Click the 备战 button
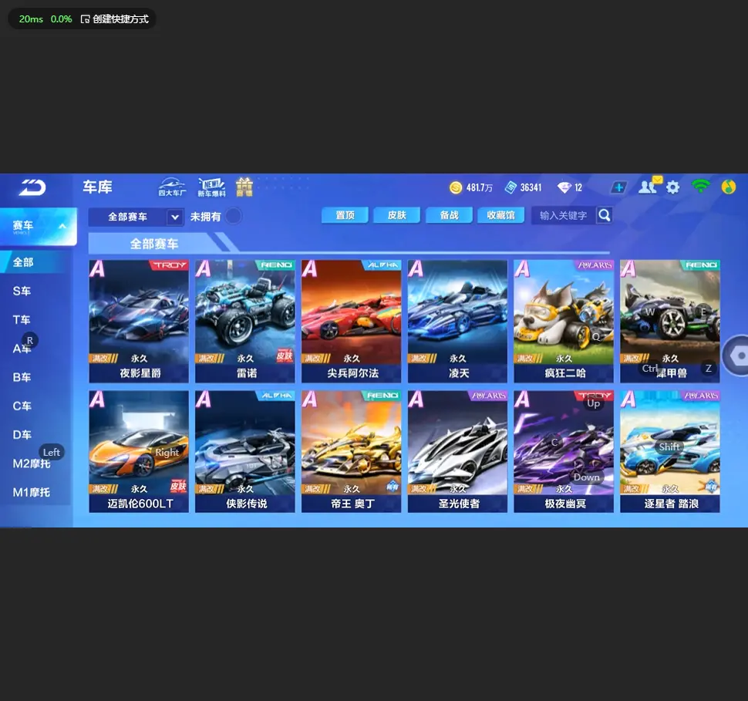The width and height of the screenshot is (748, 701). pyautogui.click(x=449, y=215)
